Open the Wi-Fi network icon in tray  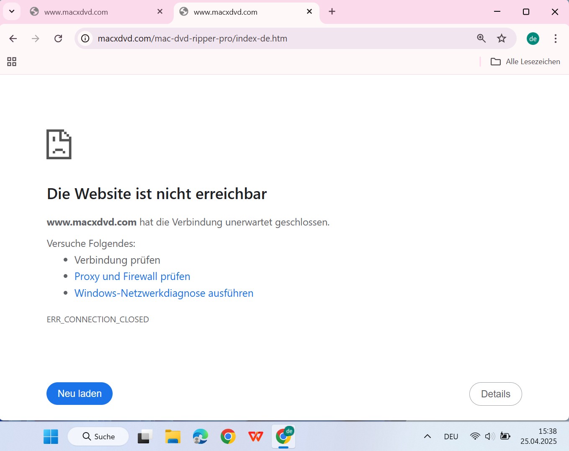click(475, 436)
